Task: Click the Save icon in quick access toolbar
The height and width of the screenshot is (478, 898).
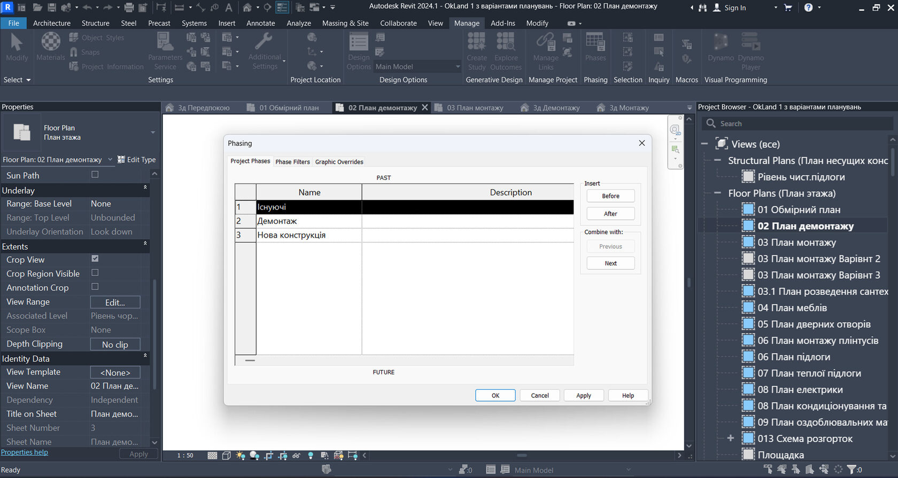Action: [52, 7]
